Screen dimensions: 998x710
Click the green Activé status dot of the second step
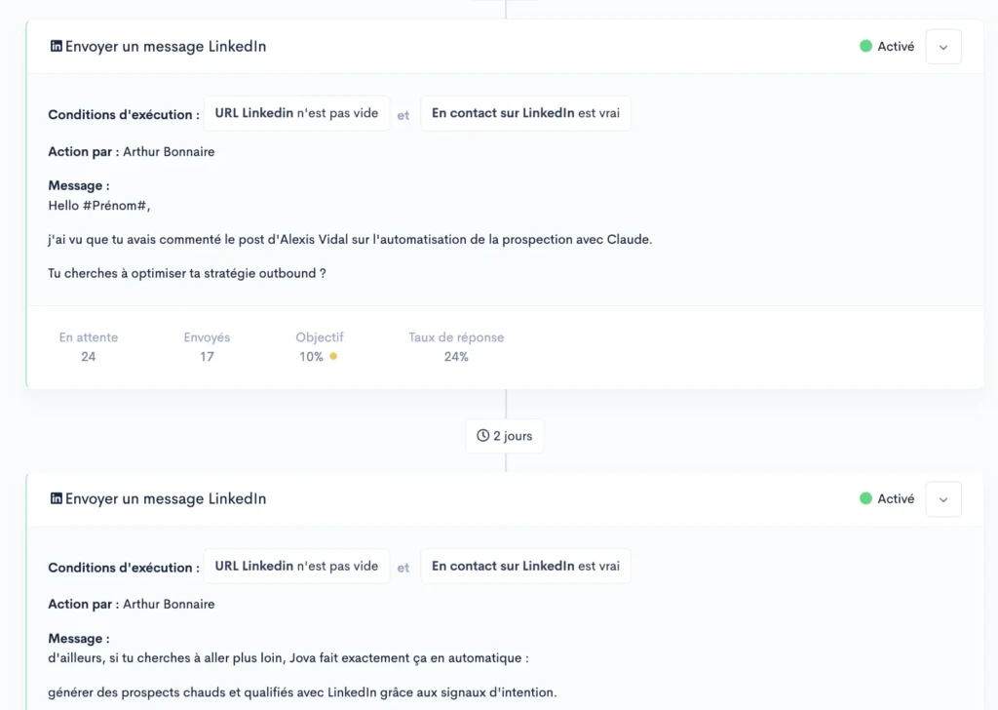(x=865, y=498)
